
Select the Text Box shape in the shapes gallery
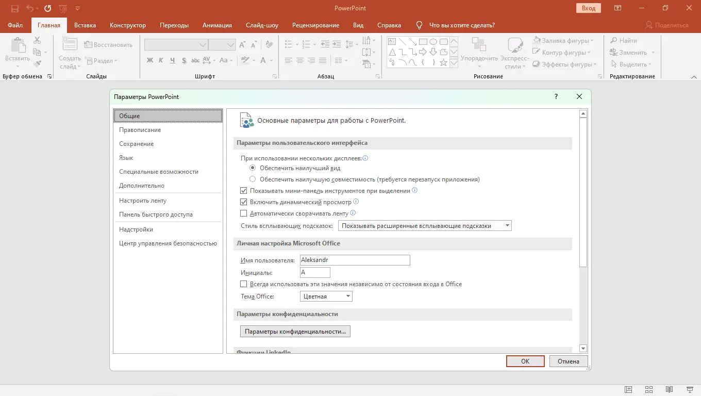pyautogui.click(x=392, y=42)
